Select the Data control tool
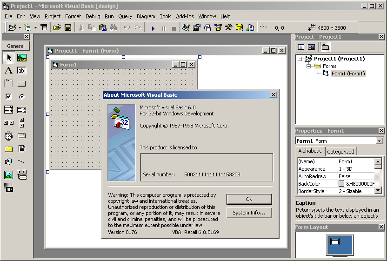 point(22,174)
